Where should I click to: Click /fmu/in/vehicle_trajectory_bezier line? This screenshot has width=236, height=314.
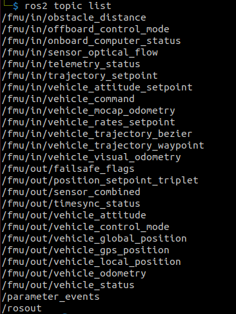click(97, 134)
